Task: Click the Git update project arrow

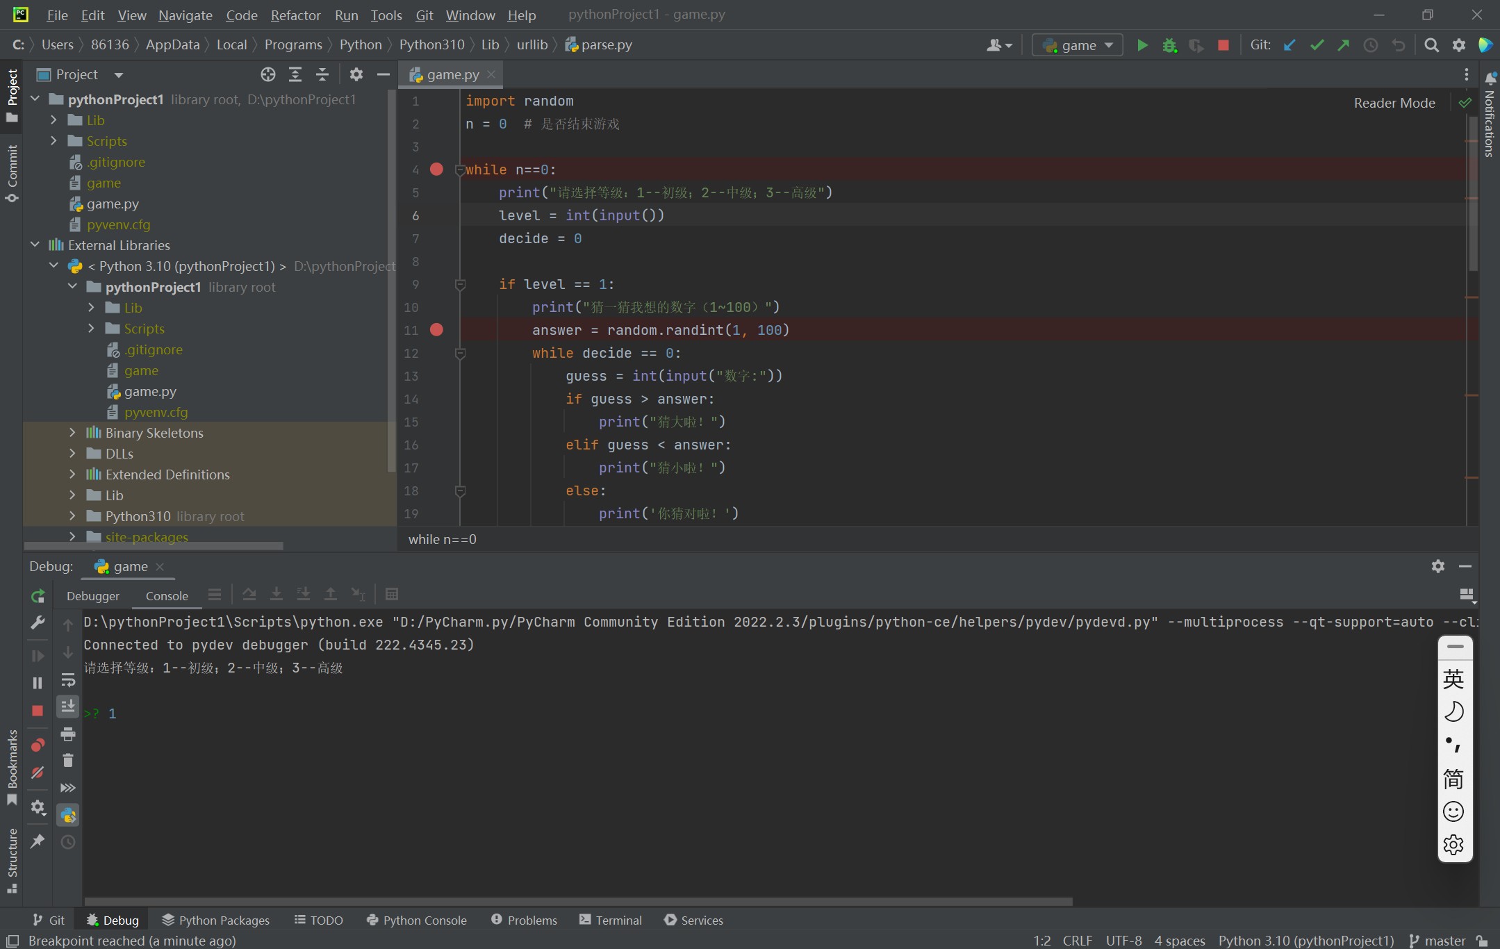Action: point(1289,45)
